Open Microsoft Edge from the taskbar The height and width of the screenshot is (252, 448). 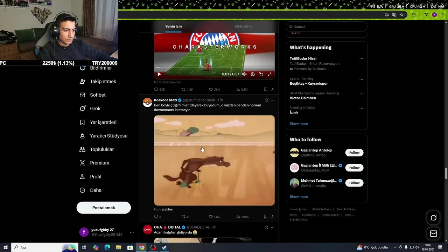click(x=107, y=247)
